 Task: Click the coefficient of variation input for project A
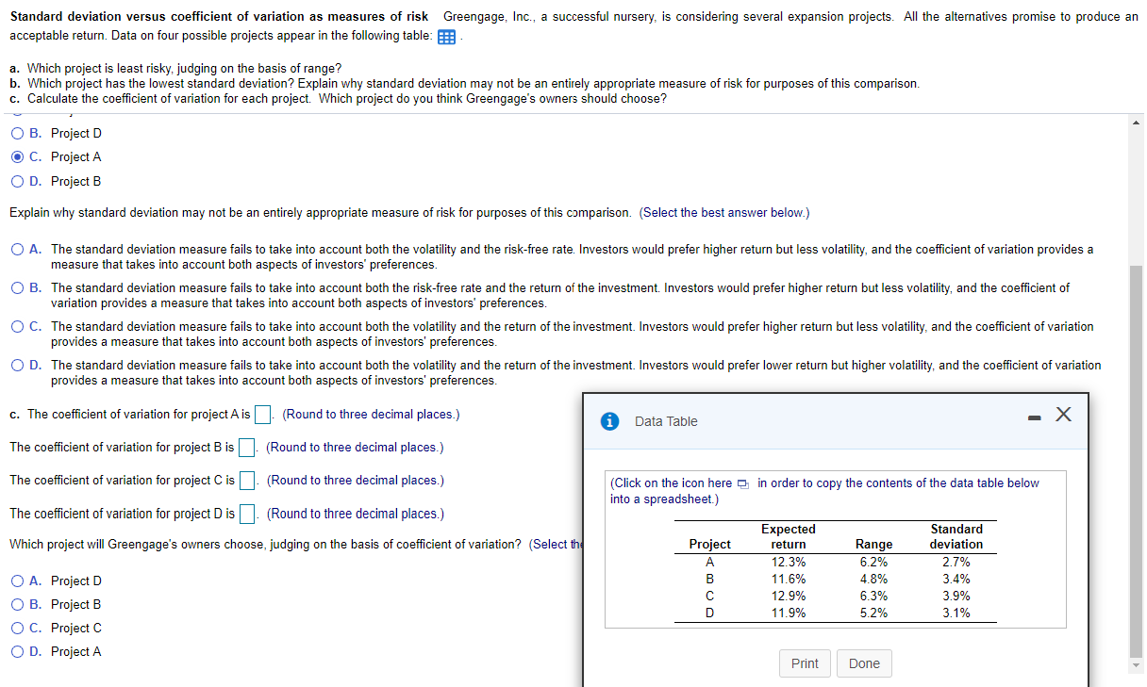point(261,413)
